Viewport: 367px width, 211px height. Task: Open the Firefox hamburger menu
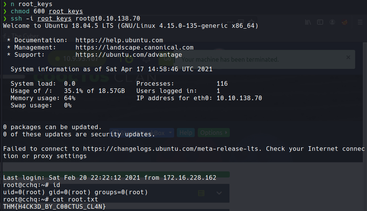[360, 22]
